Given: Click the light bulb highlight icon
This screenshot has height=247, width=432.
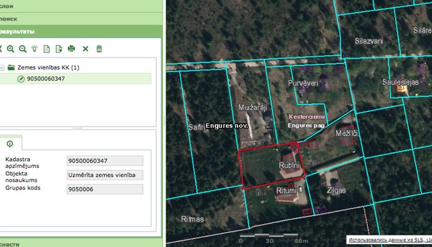Looking at the screenshot, I should point(35,49).
